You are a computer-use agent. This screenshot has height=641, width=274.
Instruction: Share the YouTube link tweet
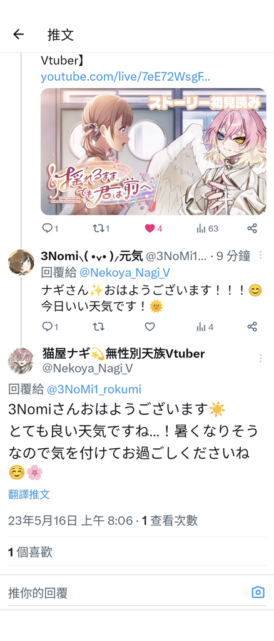pos(252,228)
